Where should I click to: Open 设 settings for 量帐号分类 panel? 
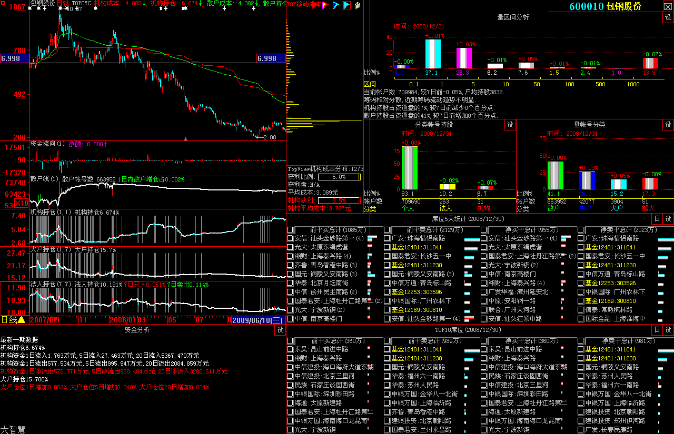point(668,125)
